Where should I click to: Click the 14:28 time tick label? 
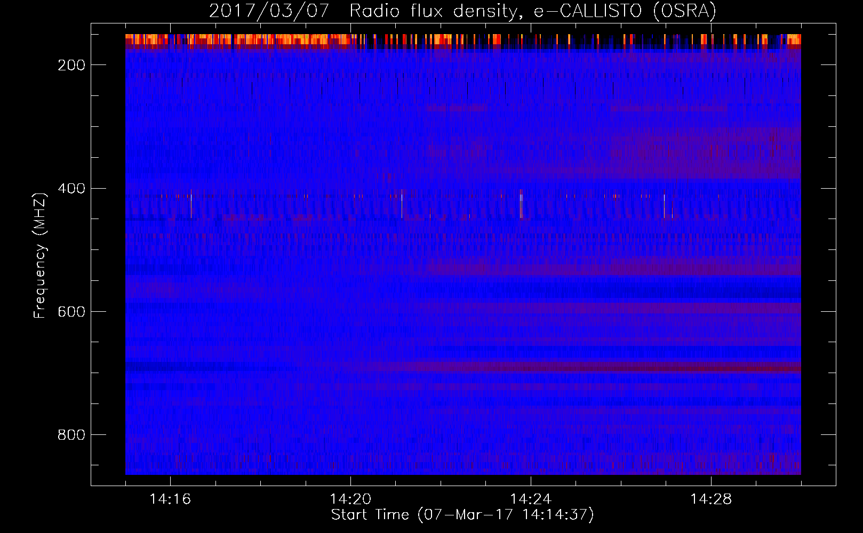711,499
